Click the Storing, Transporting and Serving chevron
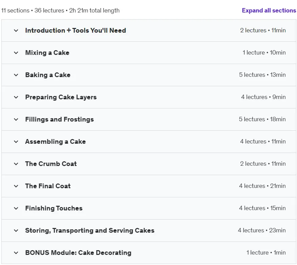297x265 pixels. 16,231
